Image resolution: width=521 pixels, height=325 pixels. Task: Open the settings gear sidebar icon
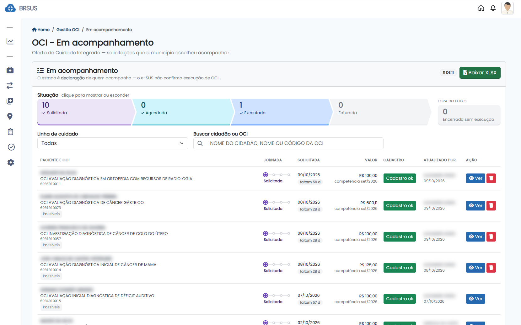11,162
